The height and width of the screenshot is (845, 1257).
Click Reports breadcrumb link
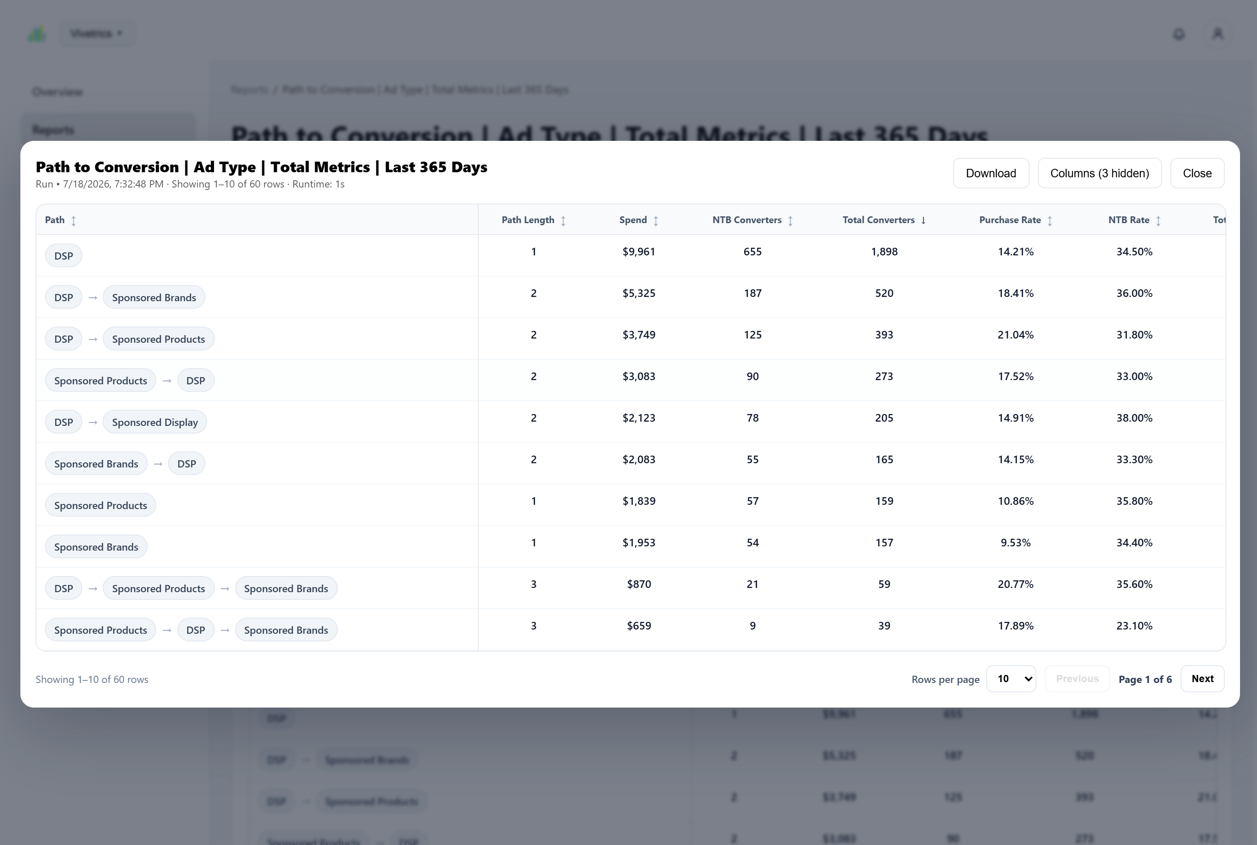click(249, 90)
